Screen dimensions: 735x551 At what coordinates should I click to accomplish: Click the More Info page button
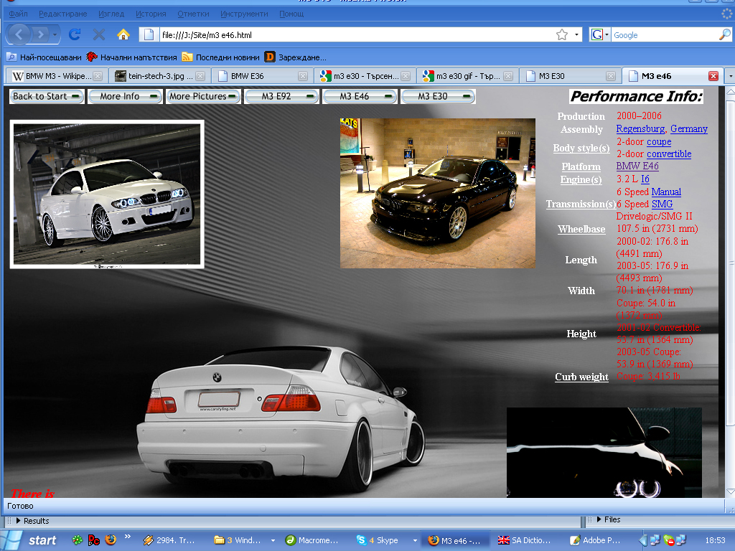125,97
